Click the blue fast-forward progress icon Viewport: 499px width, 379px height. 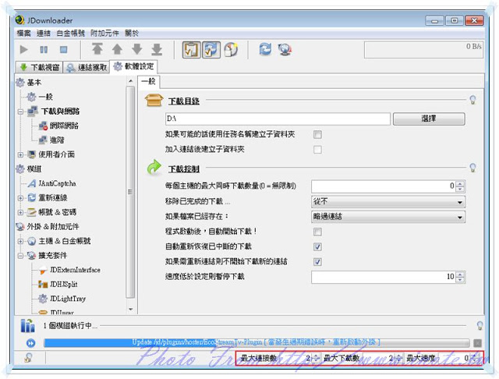pyautogui.click(x=31, y=343)
